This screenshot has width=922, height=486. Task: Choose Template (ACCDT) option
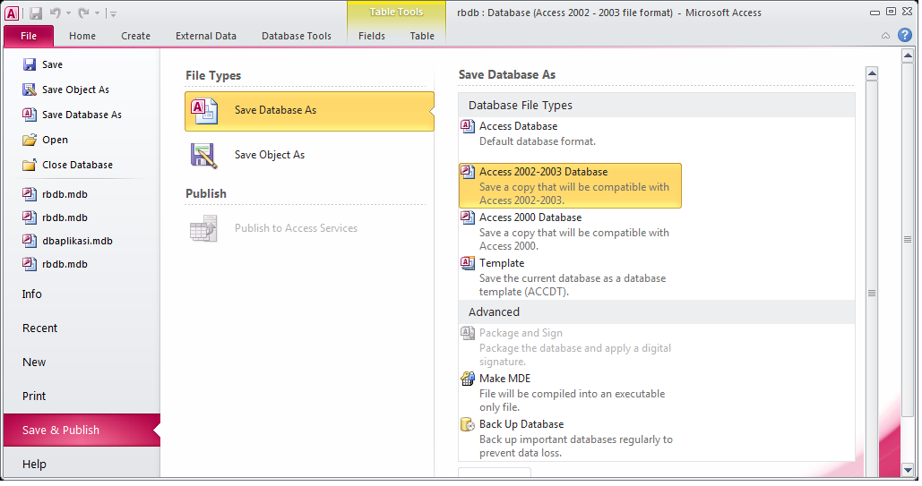pyautogui.click(x=570, y=277)
